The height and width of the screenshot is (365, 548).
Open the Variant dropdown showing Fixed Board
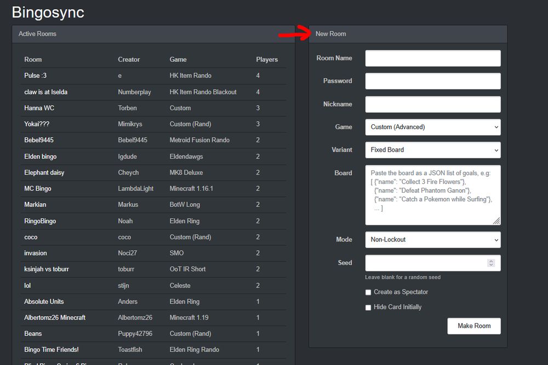click(x=432, y=150)
